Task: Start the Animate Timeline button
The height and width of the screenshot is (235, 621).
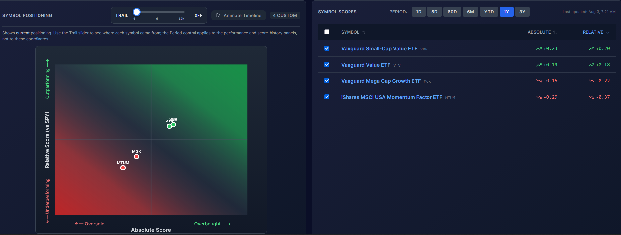Action: click(x=239, y=15)
